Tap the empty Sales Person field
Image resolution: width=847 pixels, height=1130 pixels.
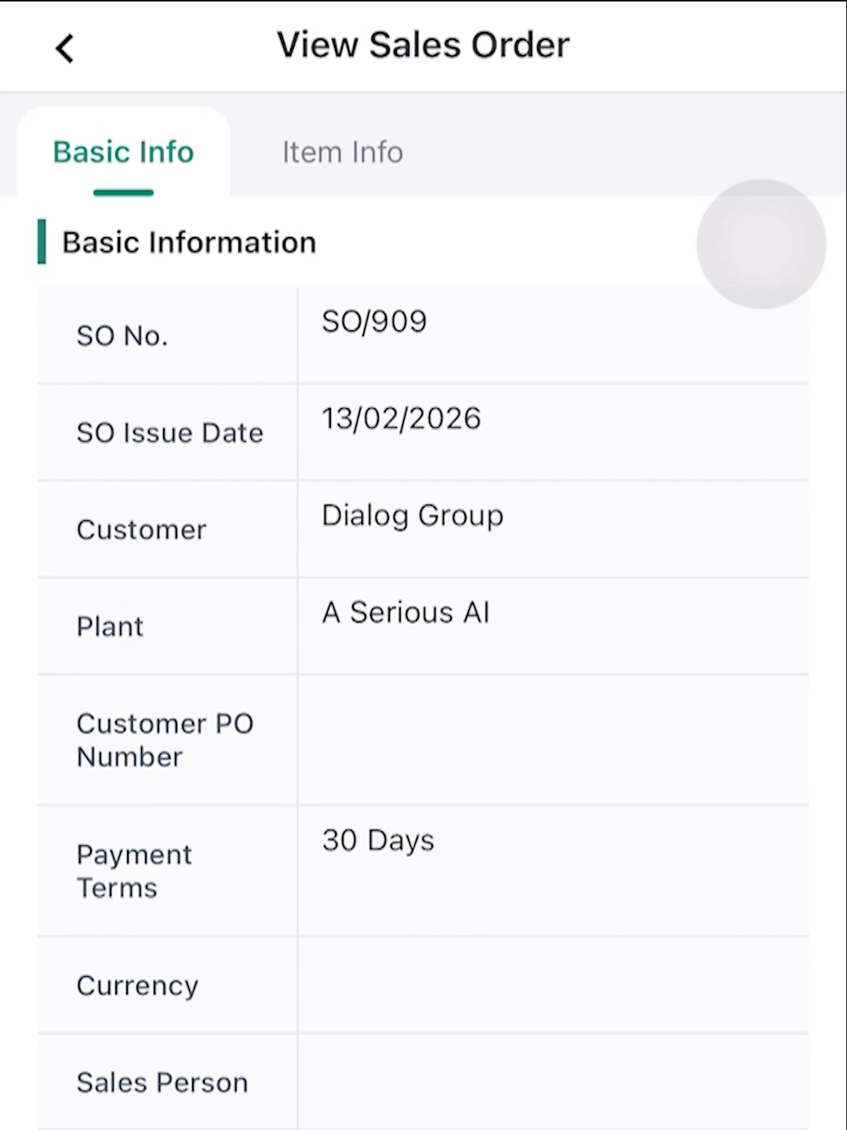tap(553, 1083)
